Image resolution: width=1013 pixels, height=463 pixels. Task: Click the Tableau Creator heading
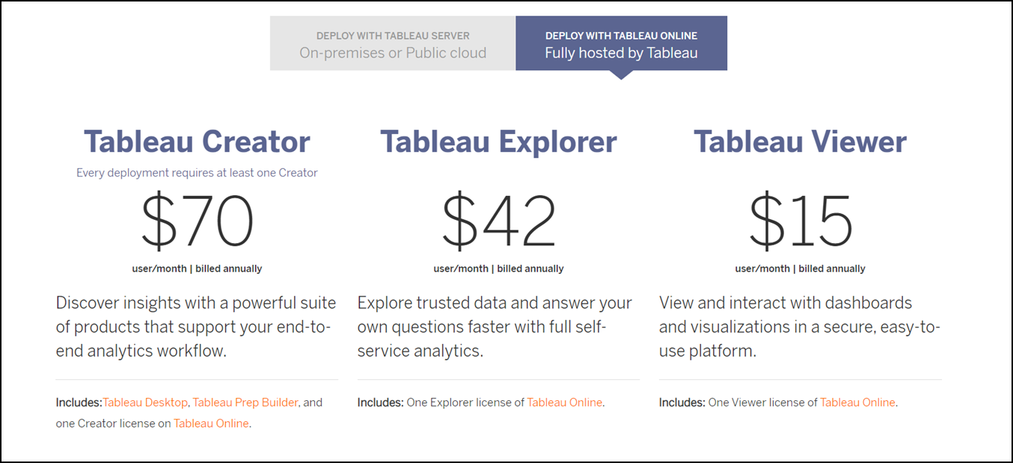click(x=197, y=141)
